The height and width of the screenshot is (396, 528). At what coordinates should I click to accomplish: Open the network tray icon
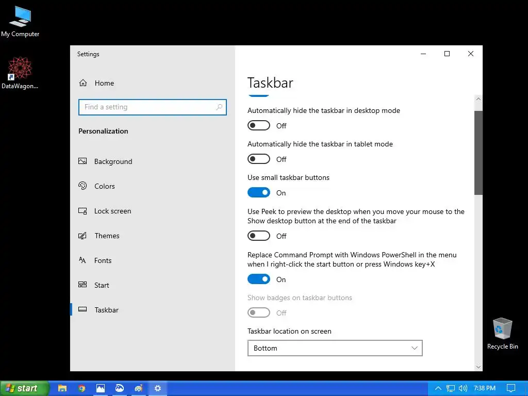point(451,388)
